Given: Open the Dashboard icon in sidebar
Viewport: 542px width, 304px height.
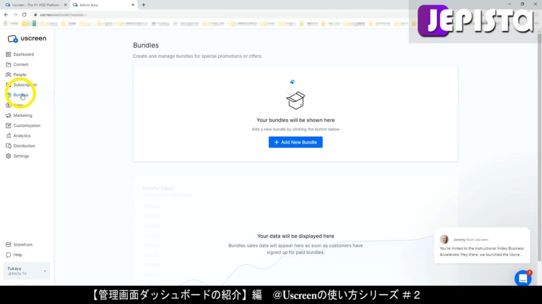Looking at the screenshot, I should tap(8, 54).
